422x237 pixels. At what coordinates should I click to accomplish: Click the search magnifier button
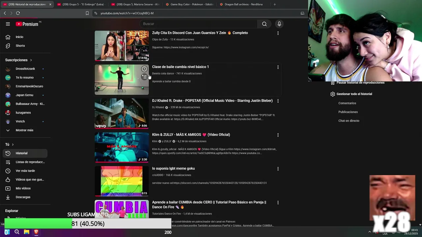(x=264, y=24)
